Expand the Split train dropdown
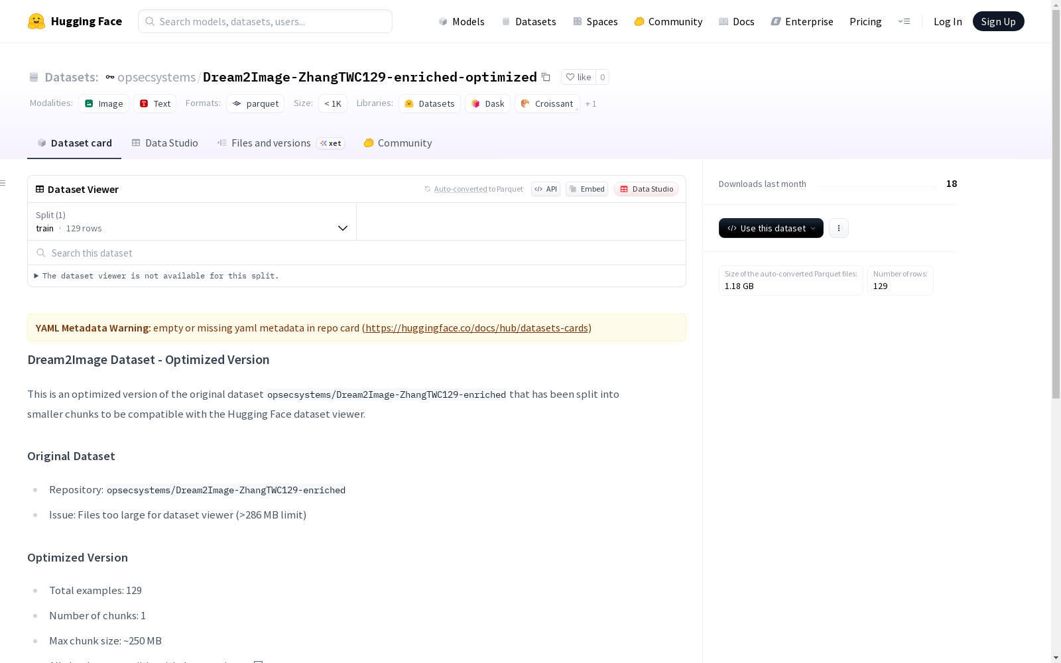Viewport: 1061px width, 663px height. 192,221
